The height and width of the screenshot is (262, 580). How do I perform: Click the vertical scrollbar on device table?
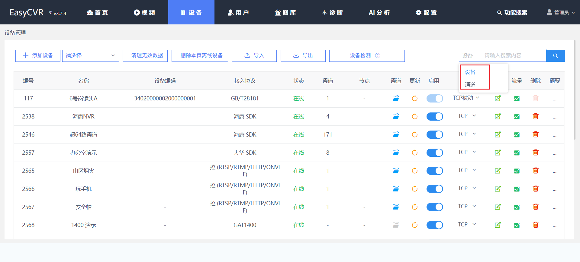coord(575,90)
